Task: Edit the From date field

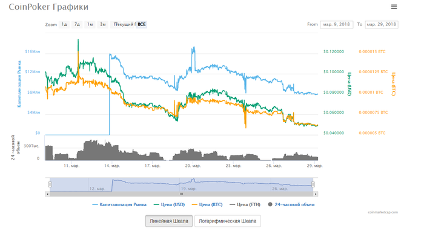Action: (336, 25)
